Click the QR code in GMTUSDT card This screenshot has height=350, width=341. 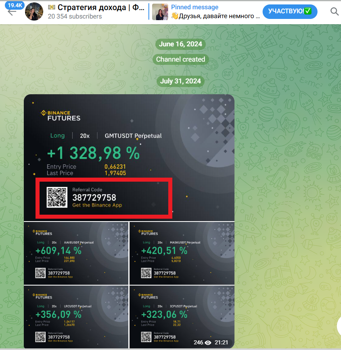coord(57,197)
